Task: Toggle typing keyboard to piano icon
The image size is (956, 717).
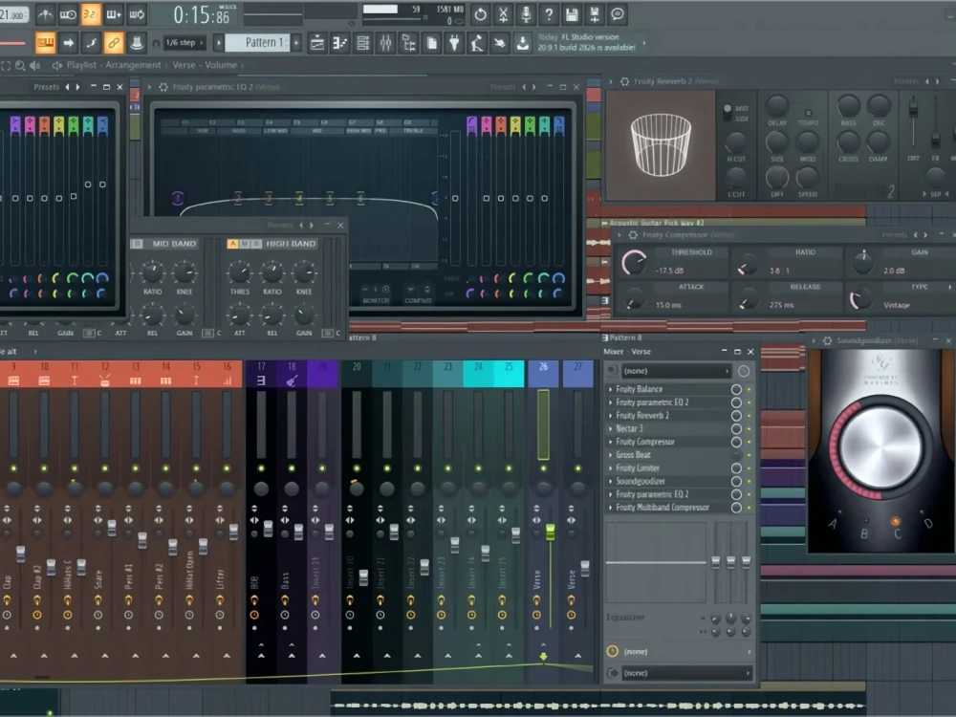Action: [45, 43]
